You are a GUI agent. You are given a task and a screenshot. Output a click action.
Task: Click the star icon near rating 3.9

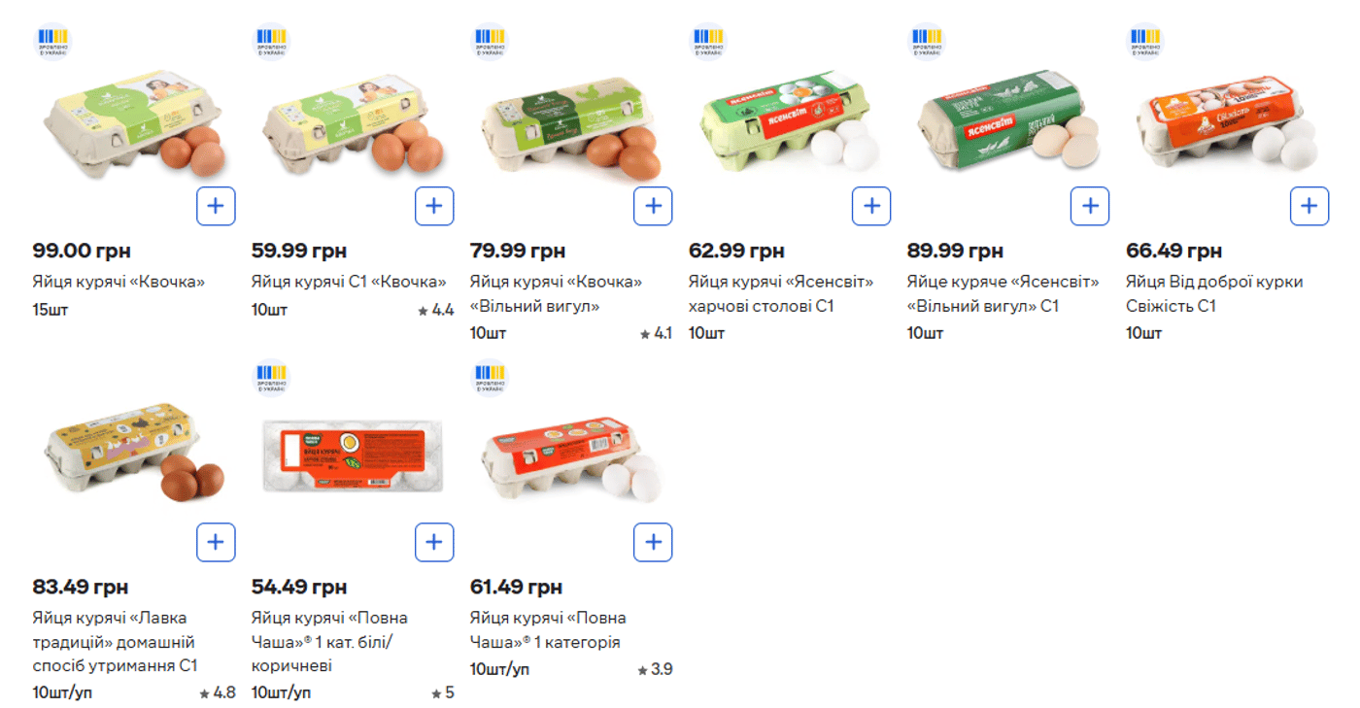(643, 668)
